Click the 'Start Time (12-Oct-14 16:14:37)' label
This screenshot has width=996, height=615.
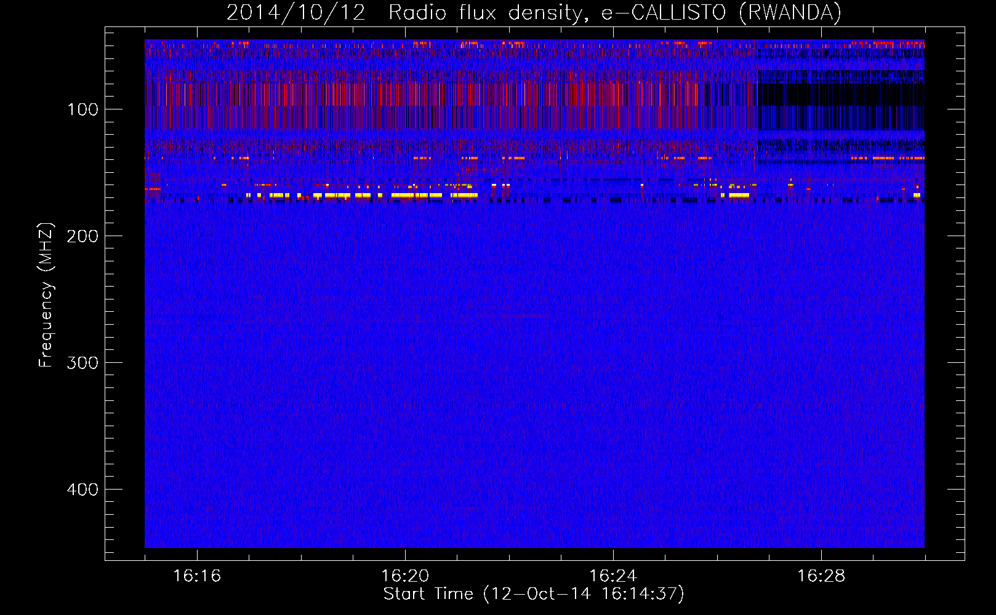(534, 594)
